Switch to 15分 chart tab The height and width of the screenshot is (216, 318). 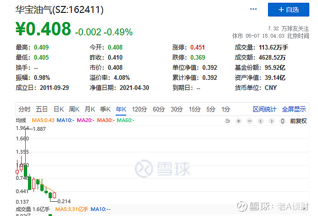pos(195,110)
